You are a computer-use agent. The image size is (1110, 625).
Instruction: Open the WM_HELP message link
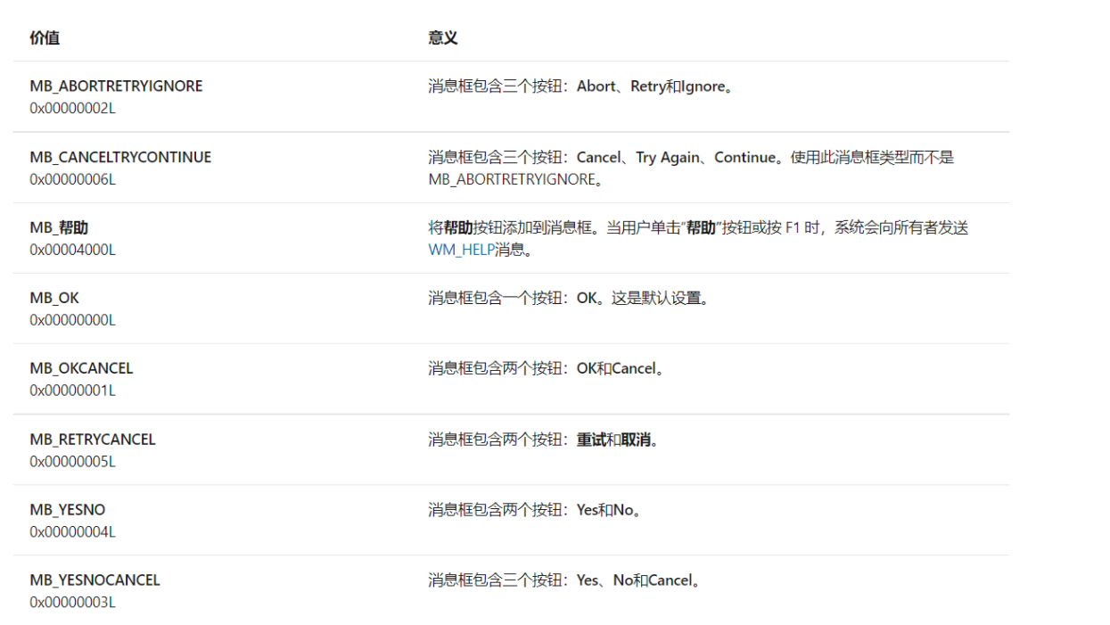coord(461,250)
